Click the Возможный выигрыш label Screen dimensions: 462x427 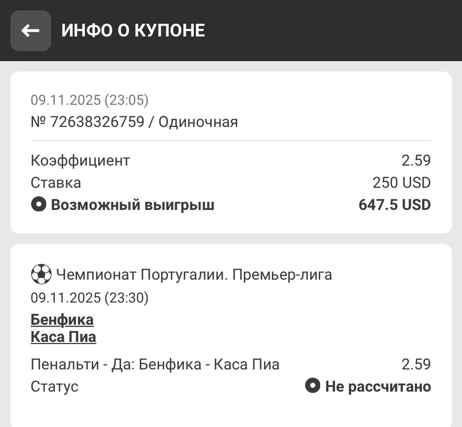click(132, 205)
